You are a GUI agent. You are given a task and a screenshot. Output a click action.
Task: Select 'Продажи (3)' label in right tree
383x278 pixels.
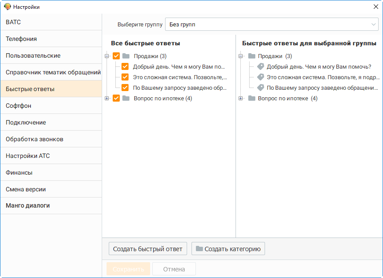coord(275,56)
